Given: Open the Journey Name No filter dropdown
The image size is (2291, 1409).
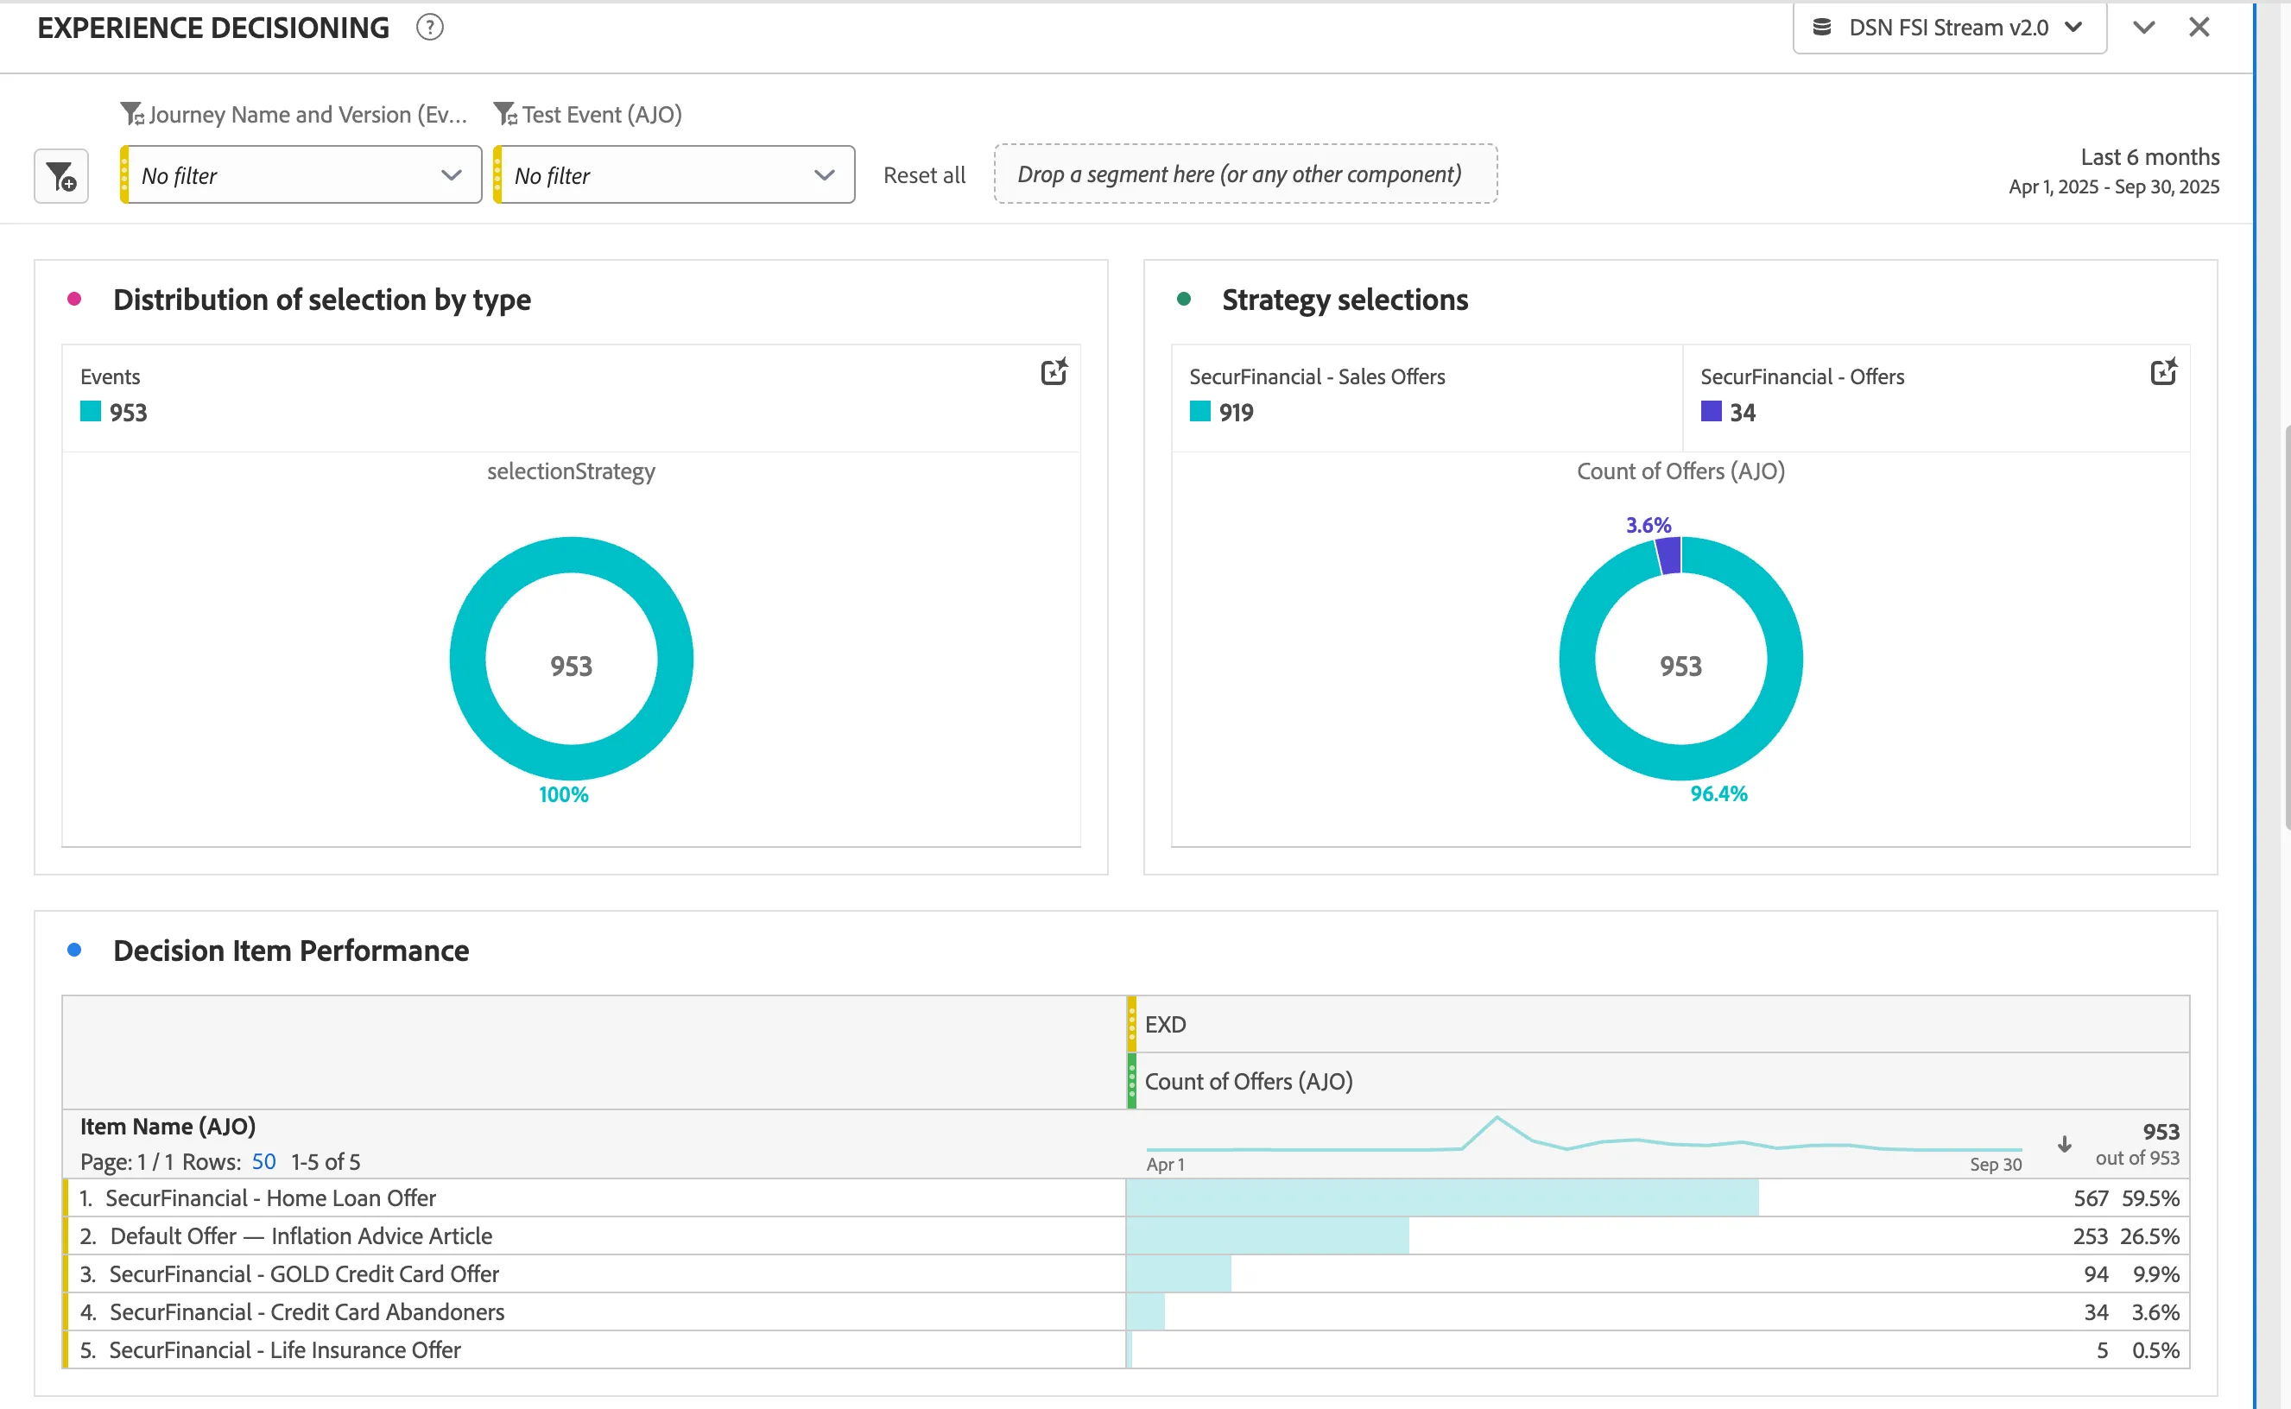Looking at the screenshot, I should pos(301,175).
